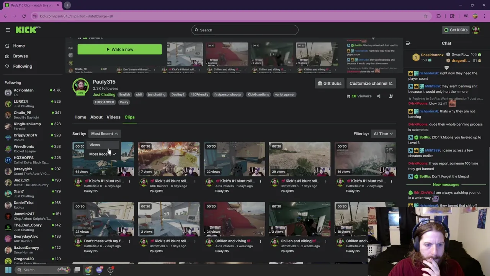Open Weedtronix followed channel
The width and height of the screenshot is (490, 276).
[33, 149]
